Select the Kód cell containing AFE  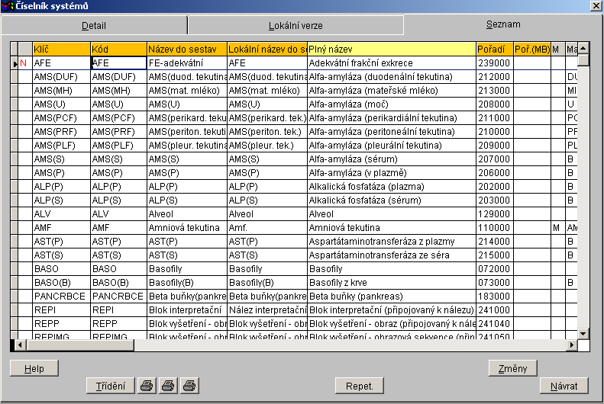118,63
